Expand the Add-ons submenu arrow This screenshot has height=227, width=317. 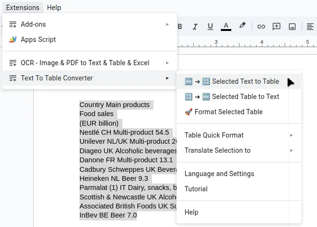click(167, 24)
